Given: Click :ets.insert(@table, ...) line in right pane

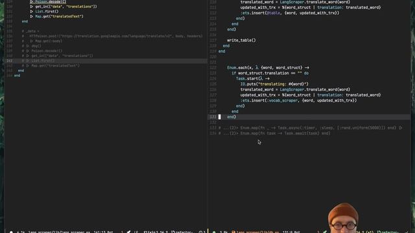Looking at the screenshot, I should click(290, 13).
